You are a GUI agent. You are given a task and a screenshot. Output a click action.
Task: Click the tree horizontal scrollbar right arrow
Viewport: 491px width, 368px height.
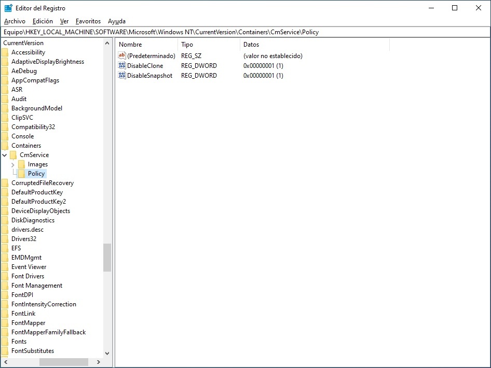point(100,362)
